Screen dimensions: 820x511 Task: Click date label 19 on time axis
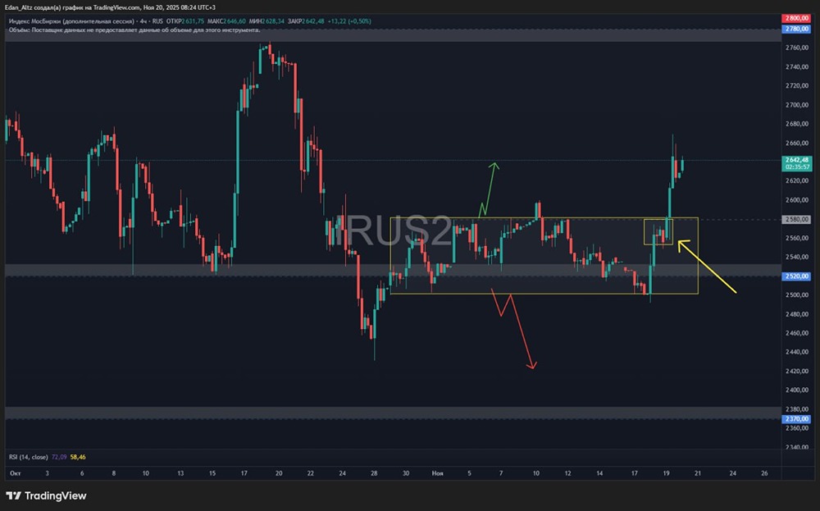[666, 473]
